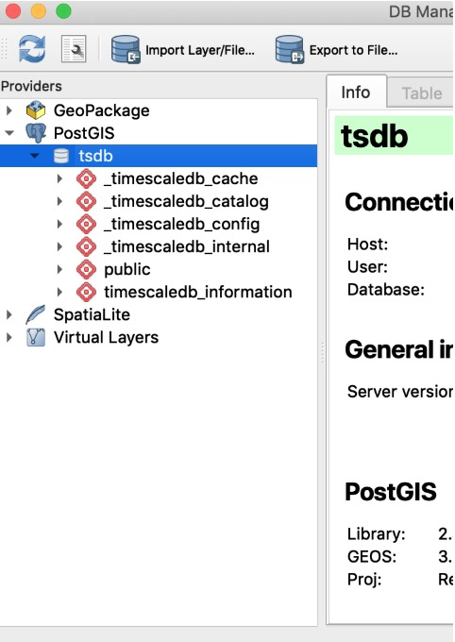The image size is (455, 642).
Task: Click Import Layer/File button label
Action: coord(200,50)
